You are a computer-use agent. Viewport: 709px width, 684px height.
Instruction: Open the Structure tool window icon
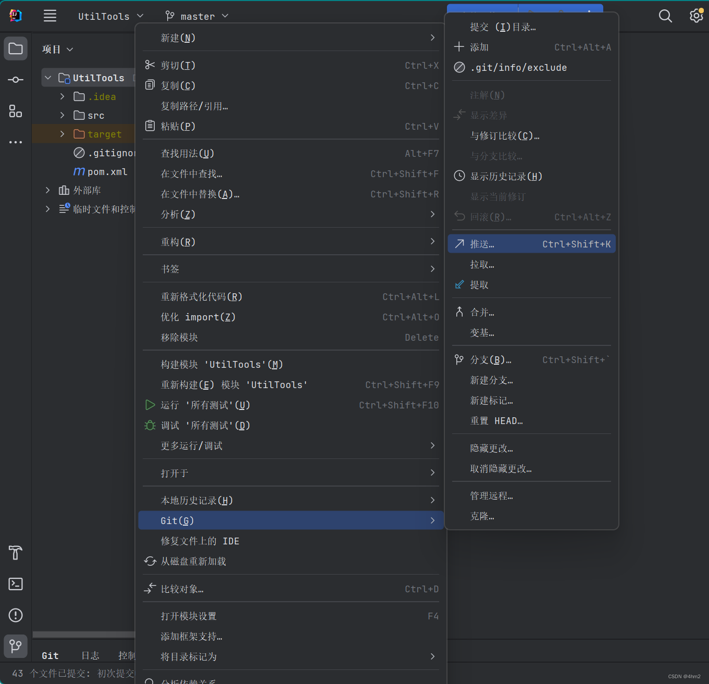(x=16, y=111)
